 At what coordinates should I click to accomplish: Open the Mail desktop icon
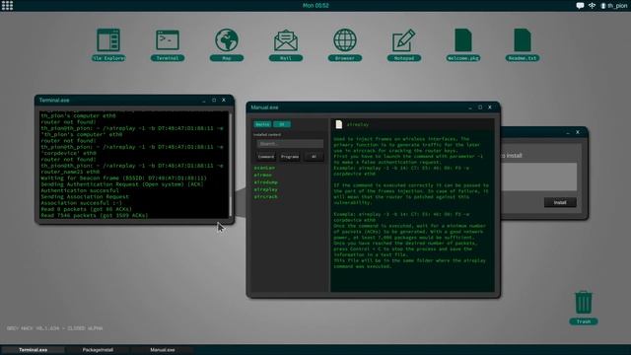286,44
